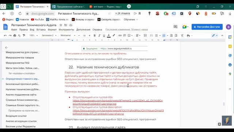This screenshot has width=234, height=132.
Task: Toggle underline formatting
Action: pos(104,36)
